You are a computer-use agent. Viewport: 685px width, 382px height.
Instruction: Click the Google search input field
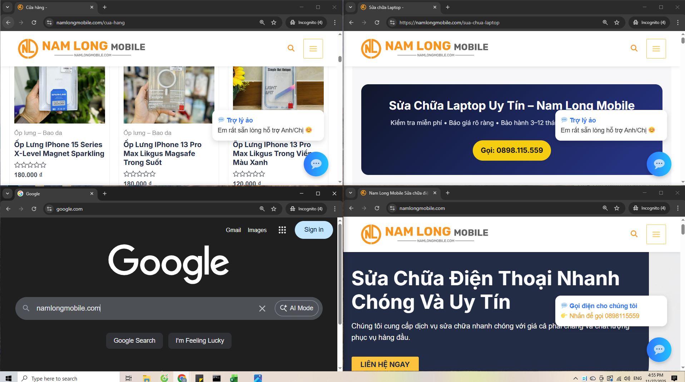coord(143,308)
